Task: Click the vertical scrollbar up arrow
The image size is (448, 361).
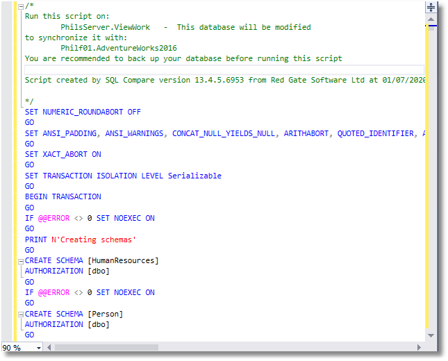Action: click(x=431, y=19)
